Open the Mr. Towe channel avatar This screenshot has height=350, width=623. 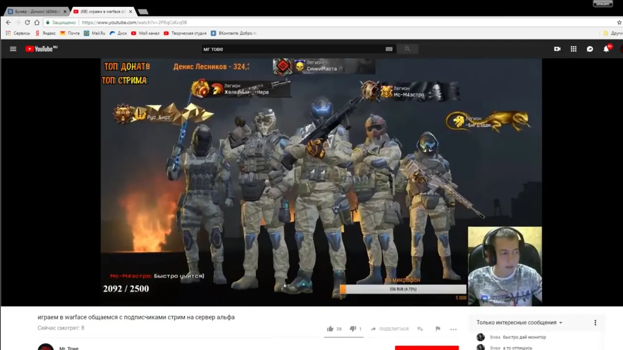(x=45, y=347)
